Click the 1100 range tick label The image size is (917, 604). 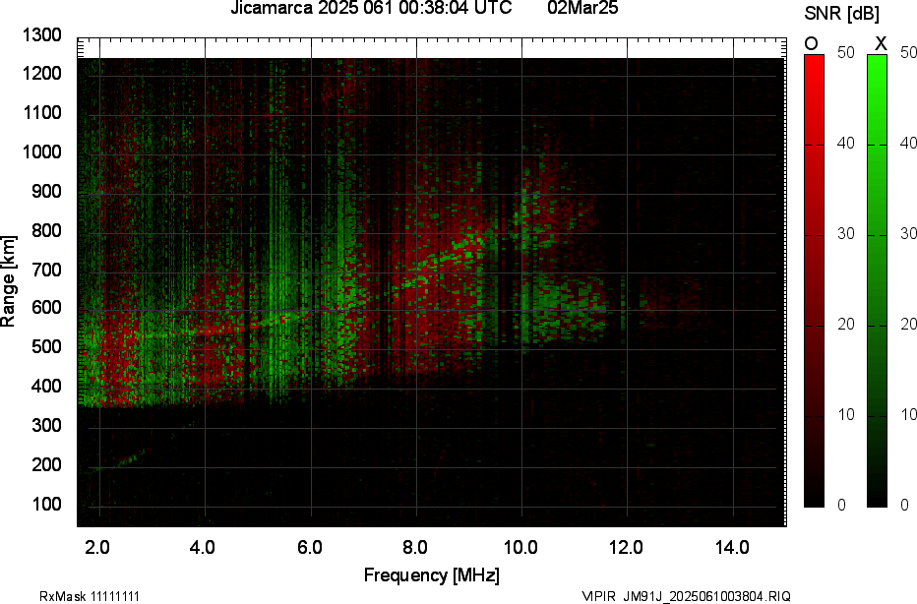pos(42,113)
